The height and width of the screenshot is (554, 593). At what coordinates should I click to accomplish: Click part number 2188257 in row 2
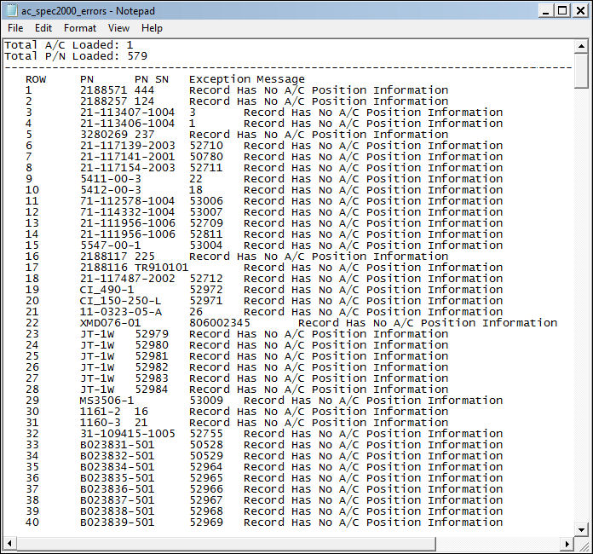(x=104, y=101)
